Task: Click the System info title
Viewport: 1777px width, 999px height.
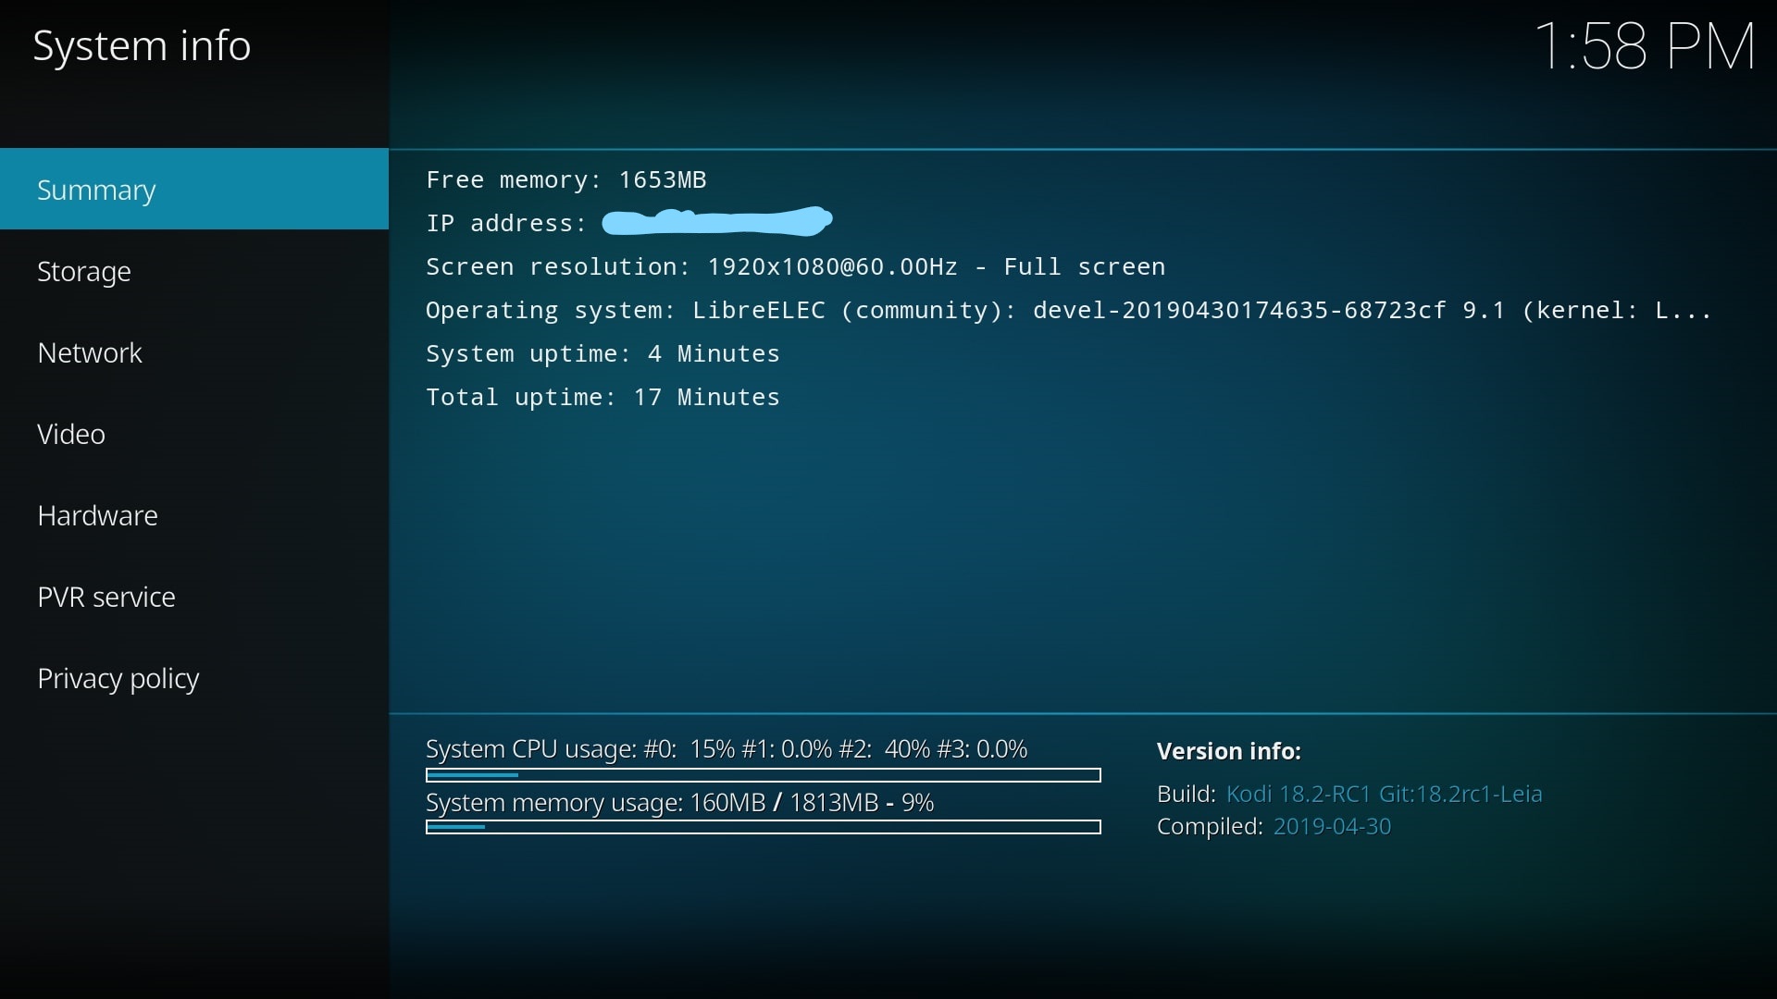Action: click(142, 46)
